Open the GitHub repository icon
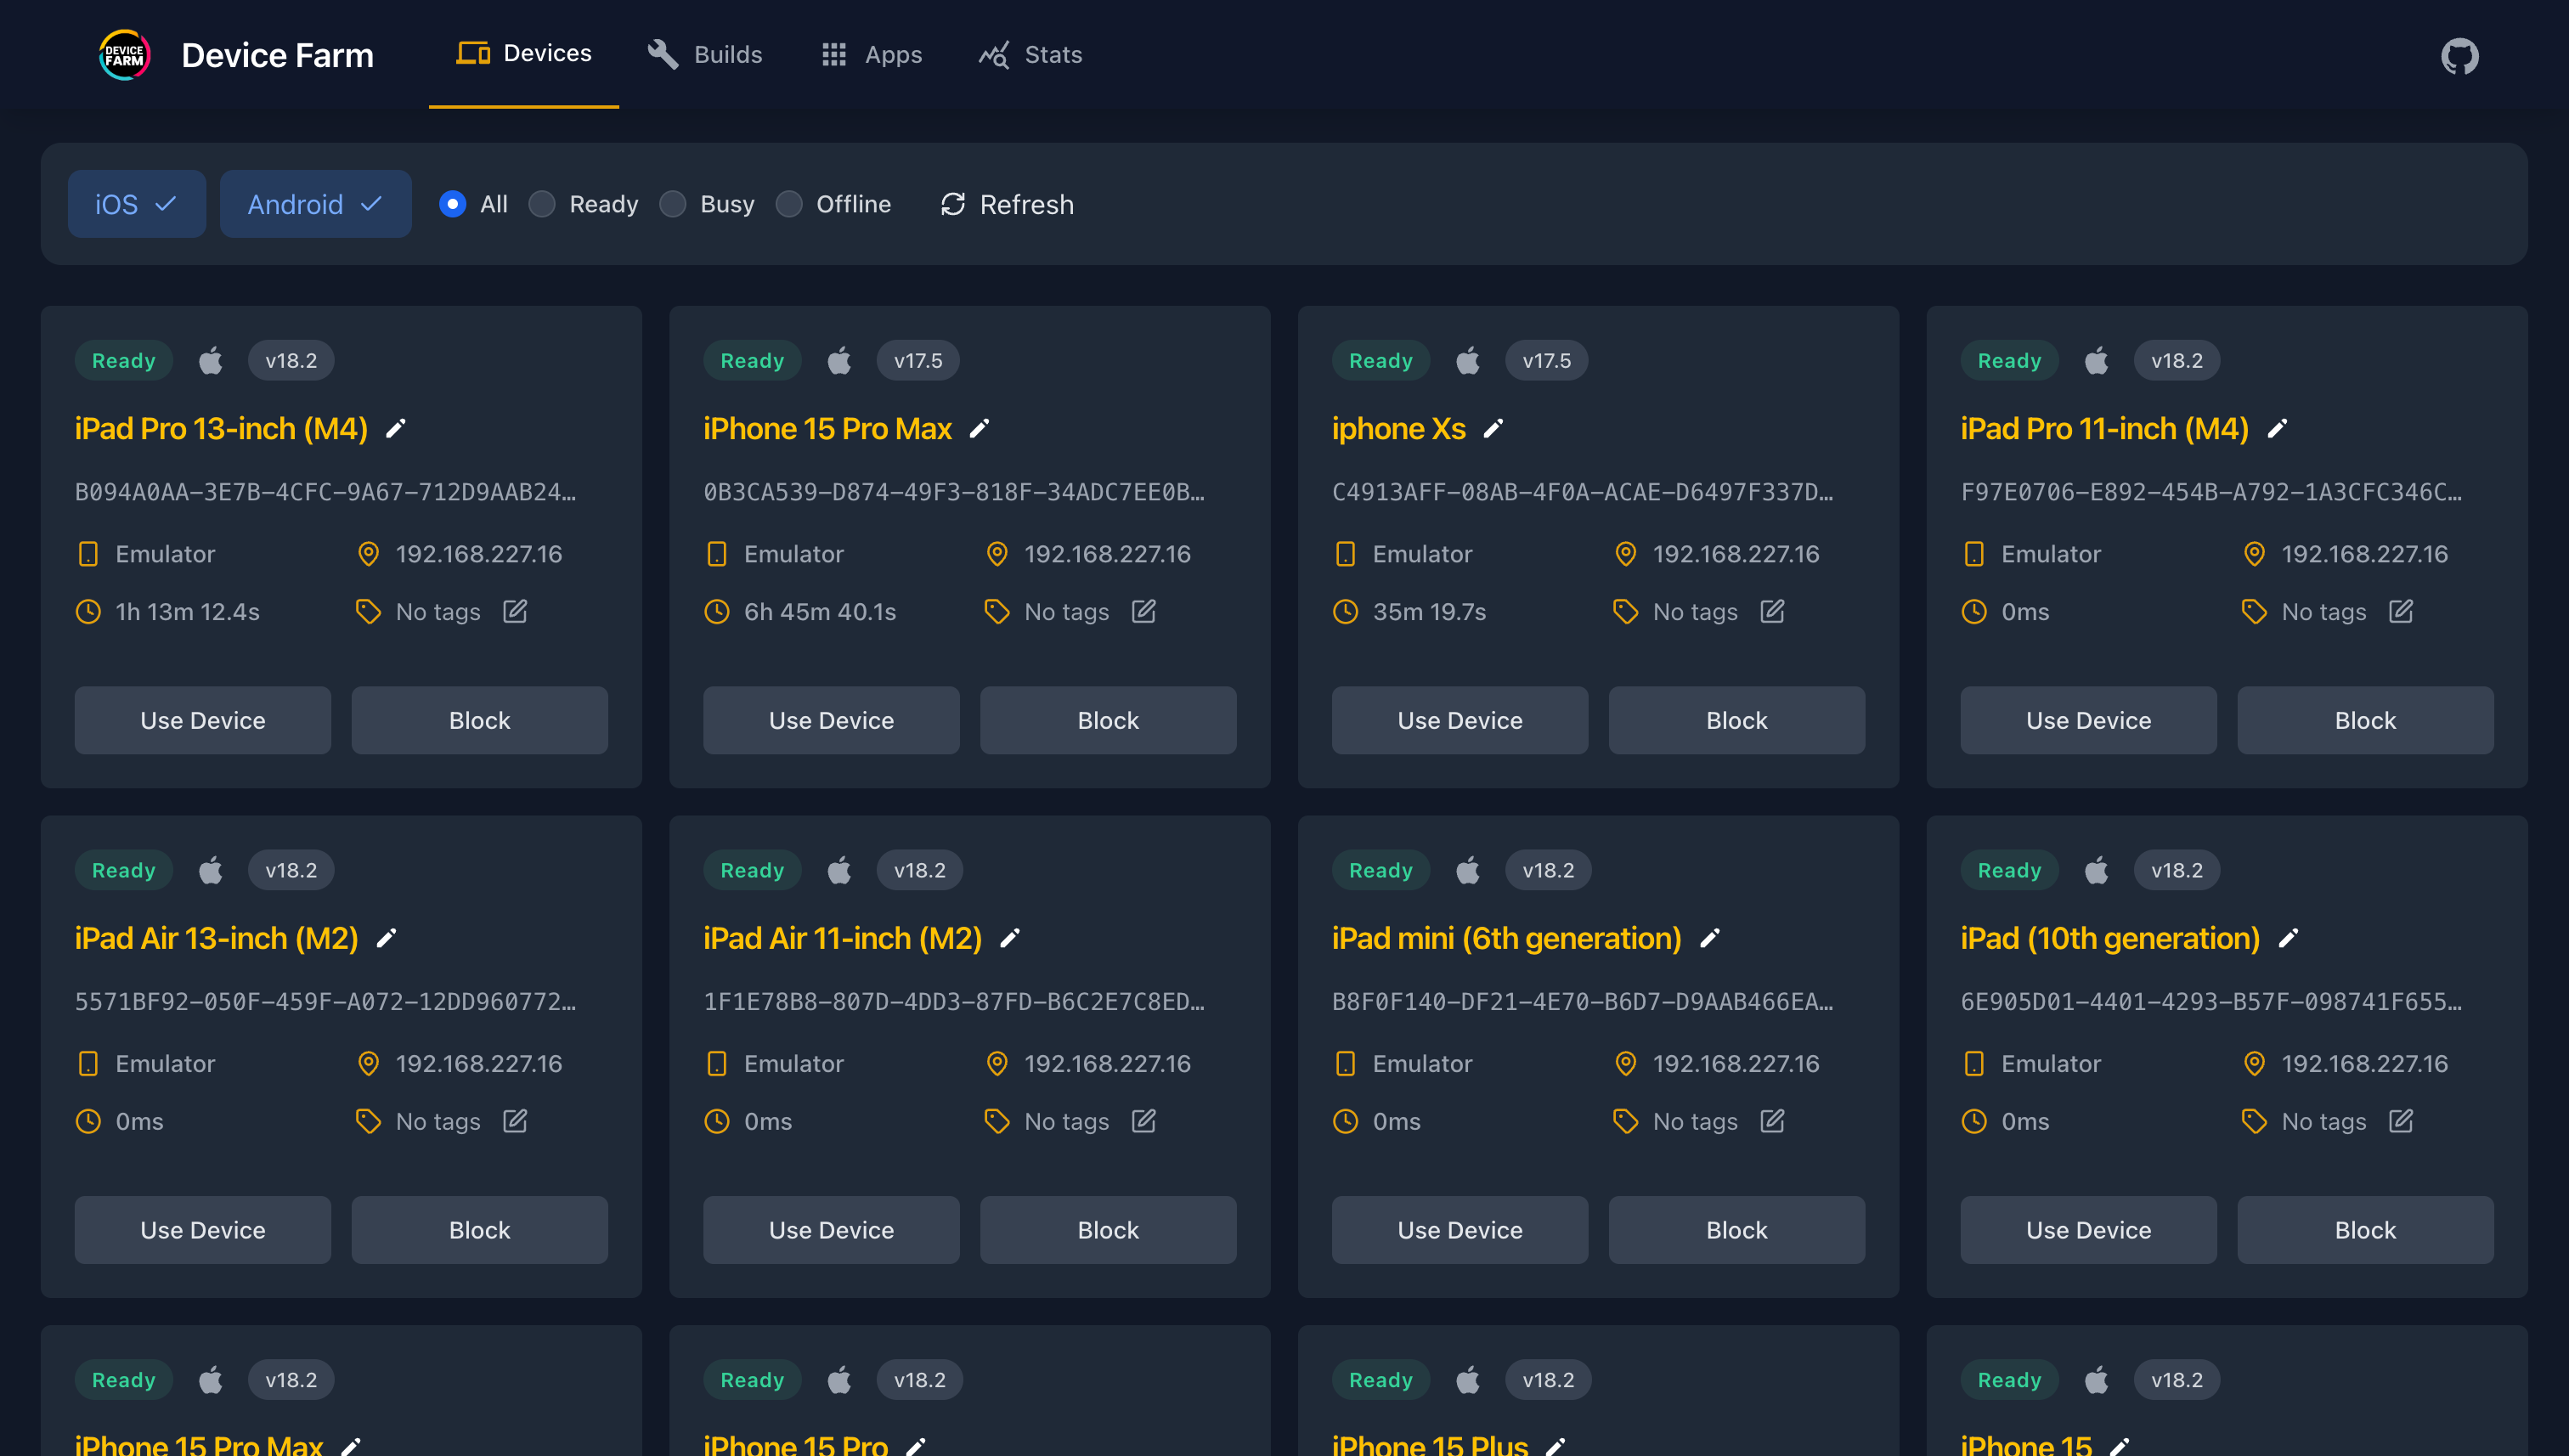The image size is (2569, 1456). (2459, 56)
